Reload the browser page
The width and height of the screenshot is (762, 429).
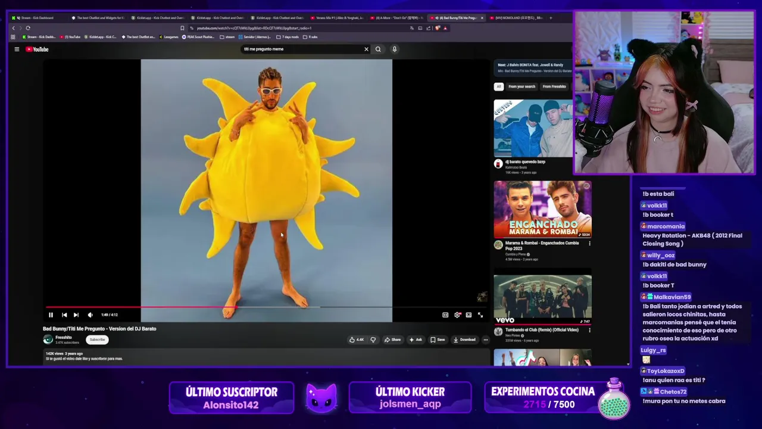click(x=27, y=28)
